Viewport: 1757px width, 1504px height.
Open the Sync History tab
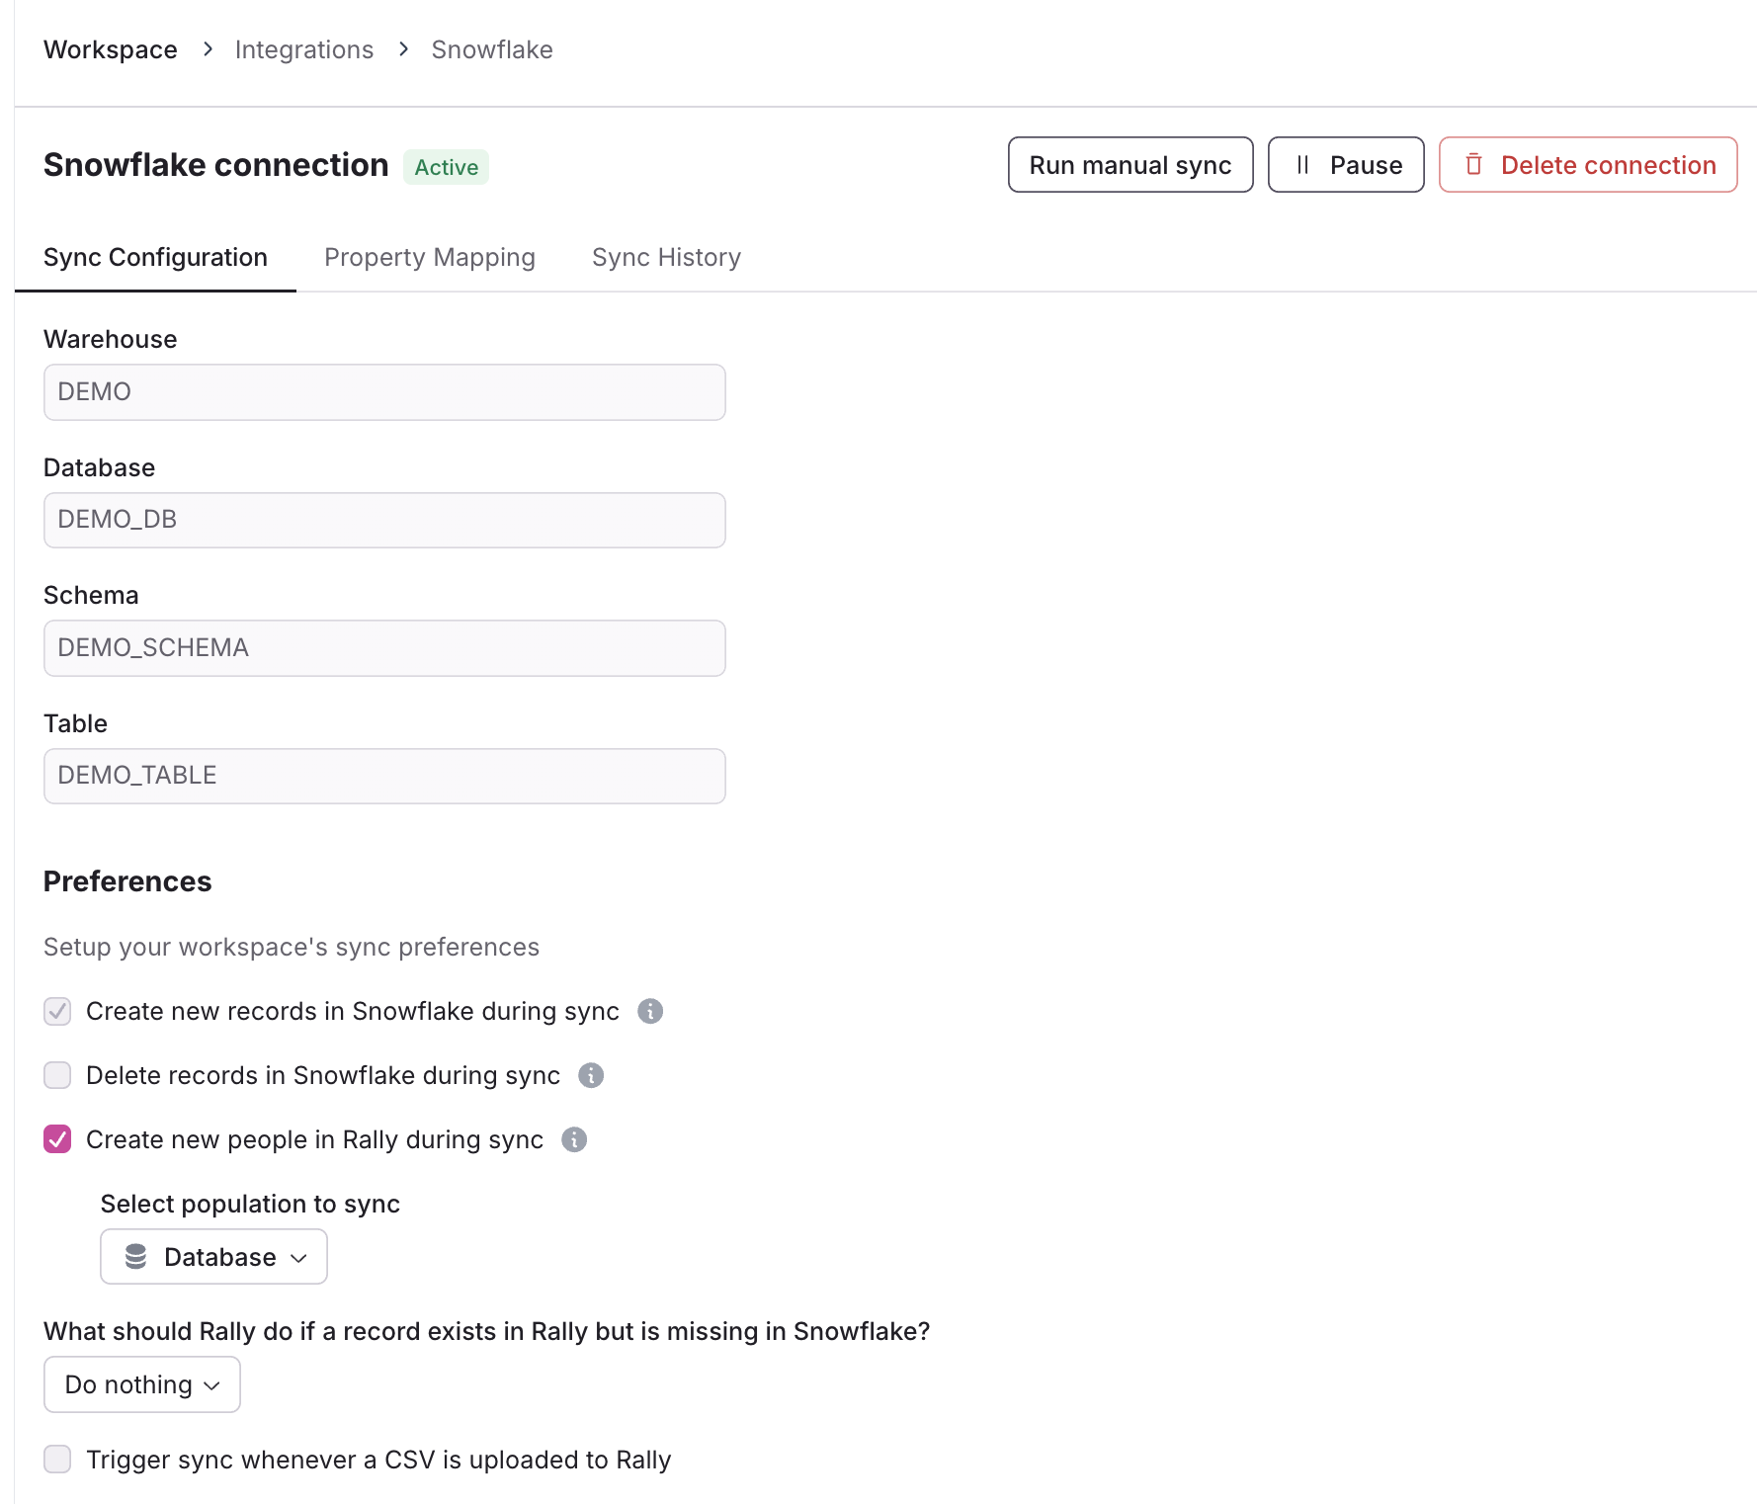point(666,257)
